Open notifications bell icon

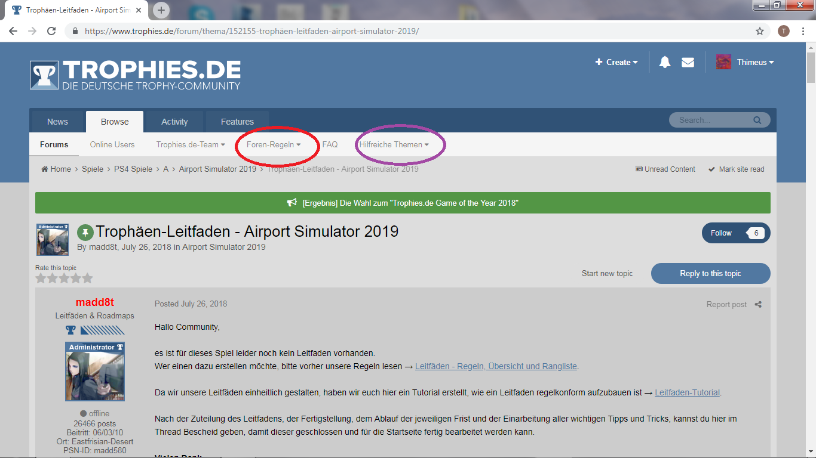(665, 62)
